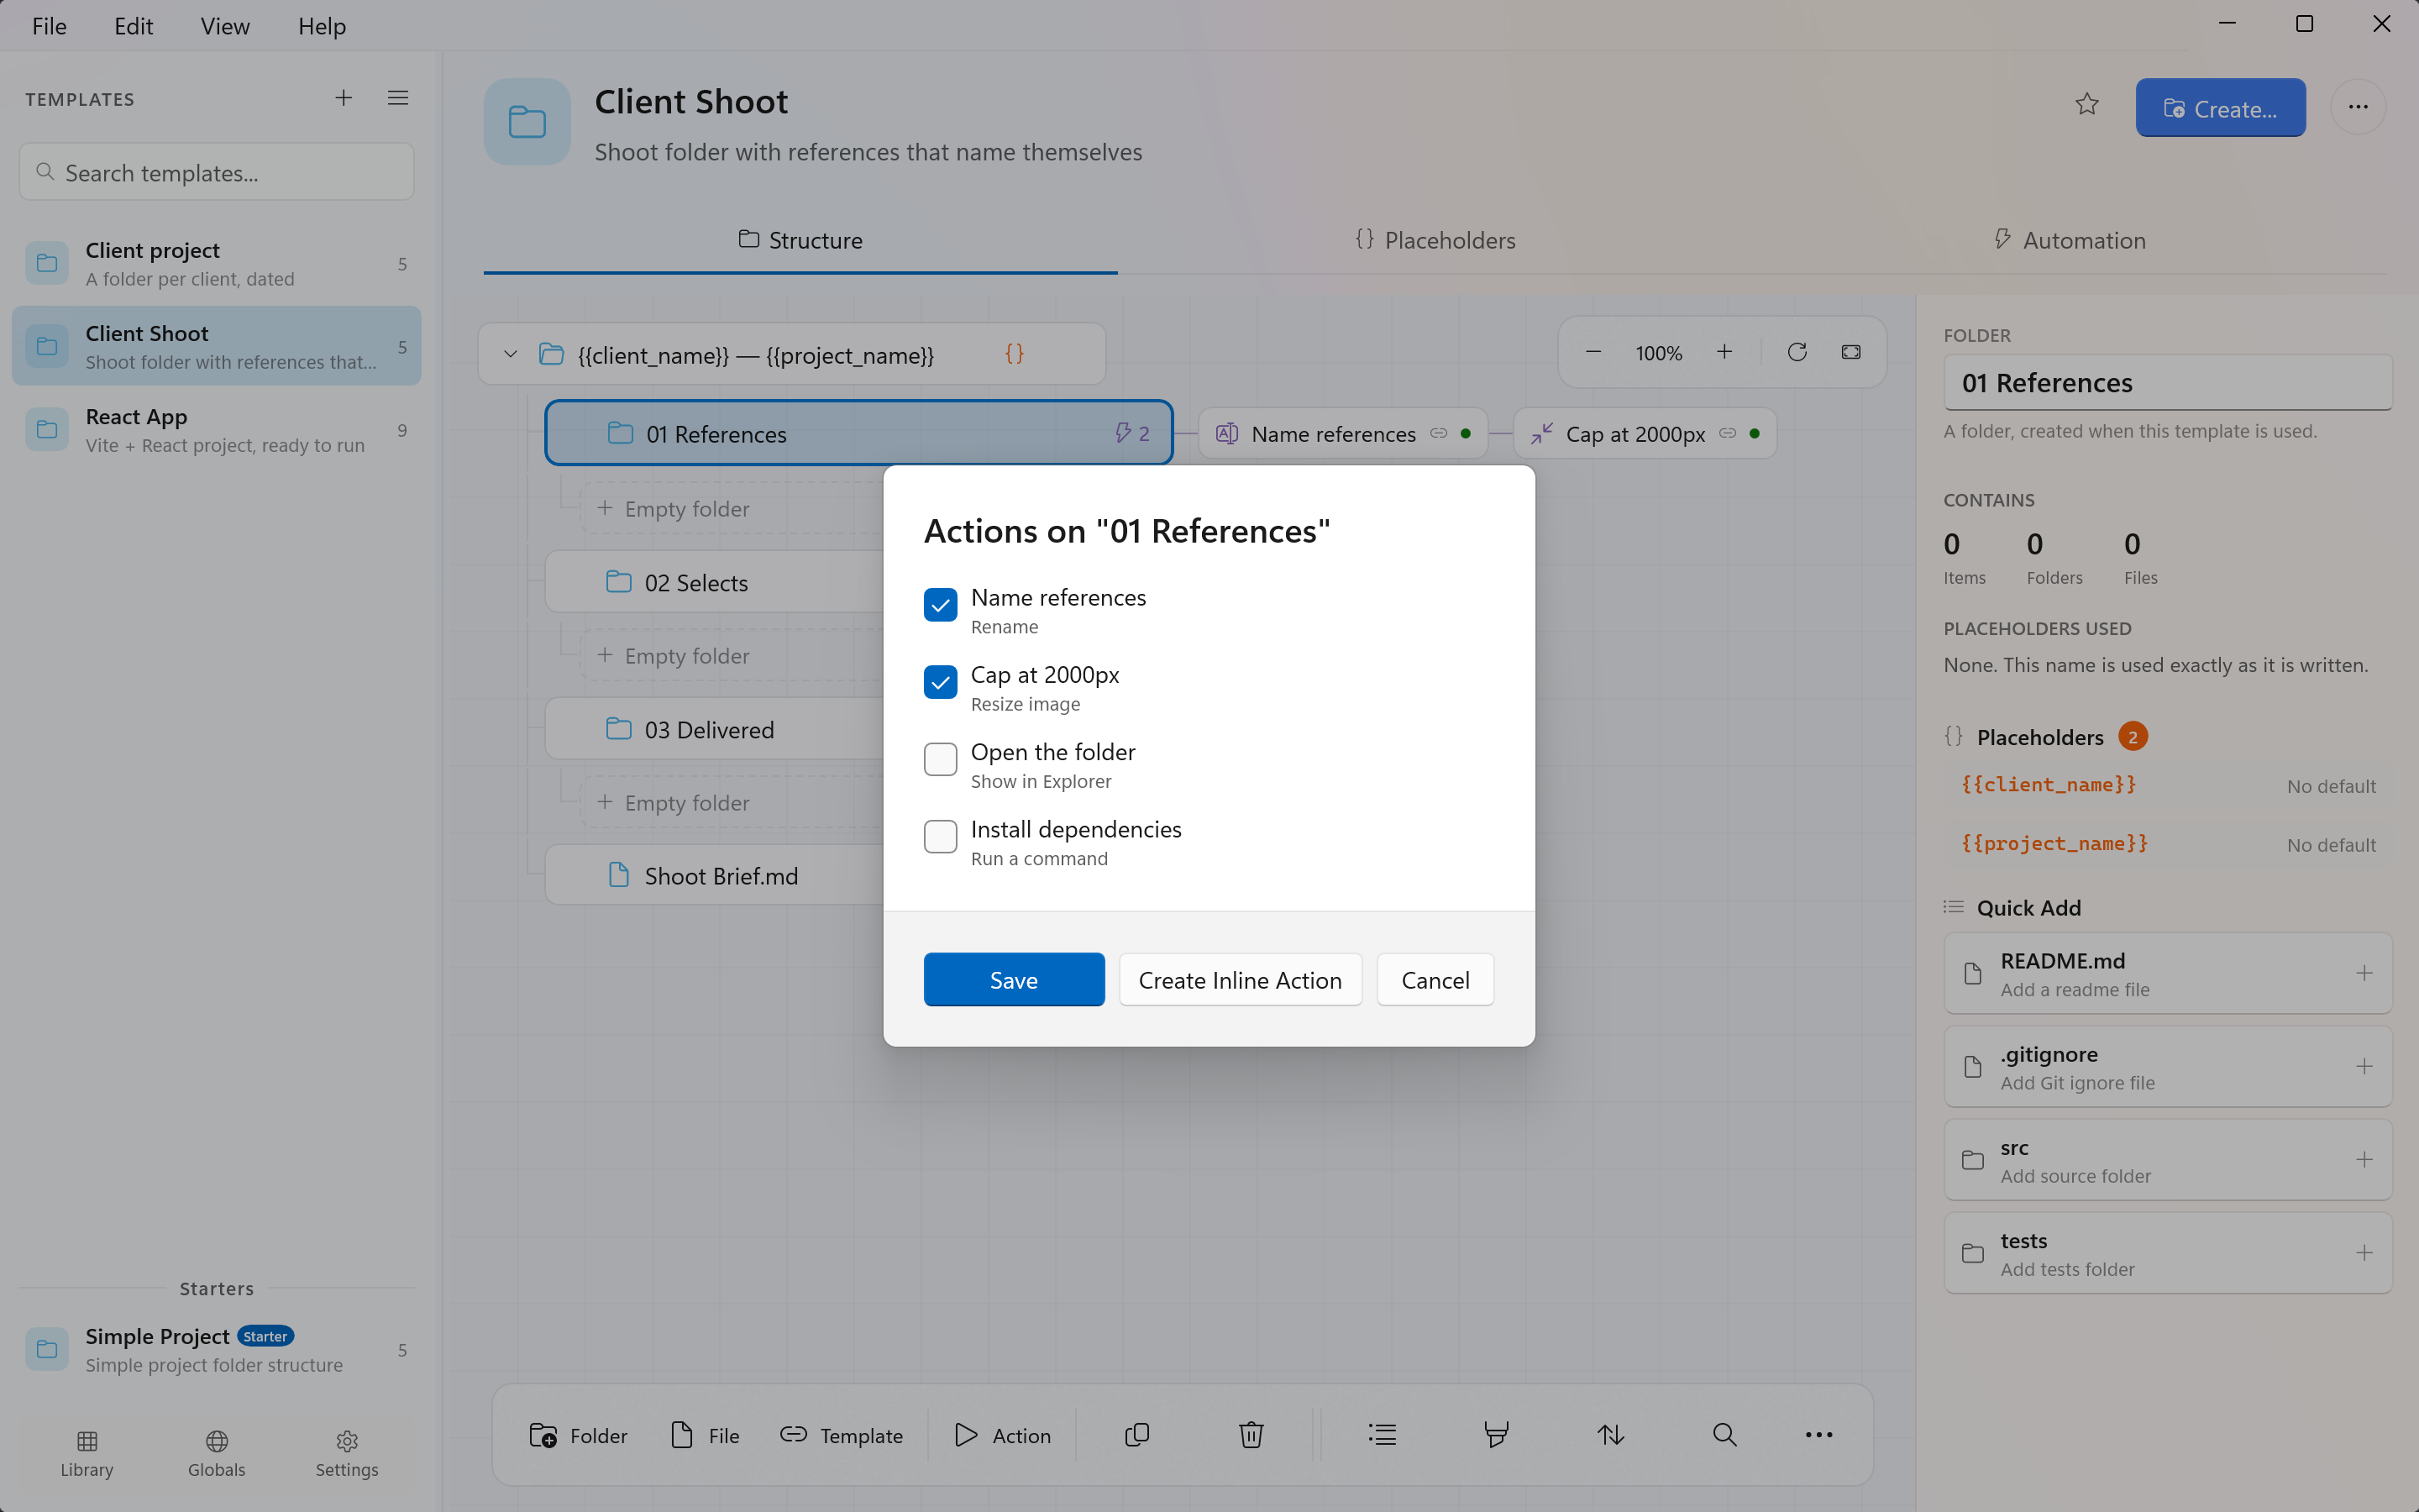Viewport: 2419px width, 1512px height.
Task: Select the Client project template
Action: tap(216, 263)
